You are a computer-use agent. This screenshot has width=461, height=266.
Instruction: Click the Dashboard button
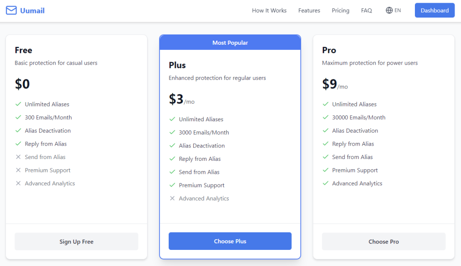point(434,11)
